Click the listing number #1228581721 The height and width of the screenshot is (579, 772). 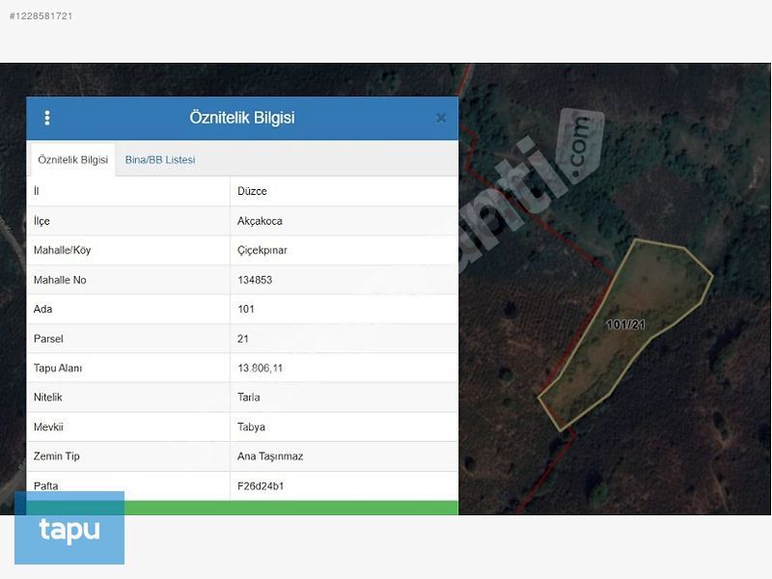41,16
